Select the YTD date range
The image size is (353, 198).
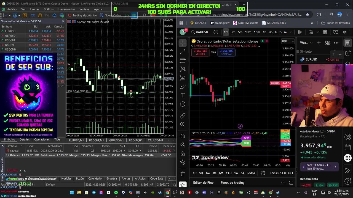[229, 173]
